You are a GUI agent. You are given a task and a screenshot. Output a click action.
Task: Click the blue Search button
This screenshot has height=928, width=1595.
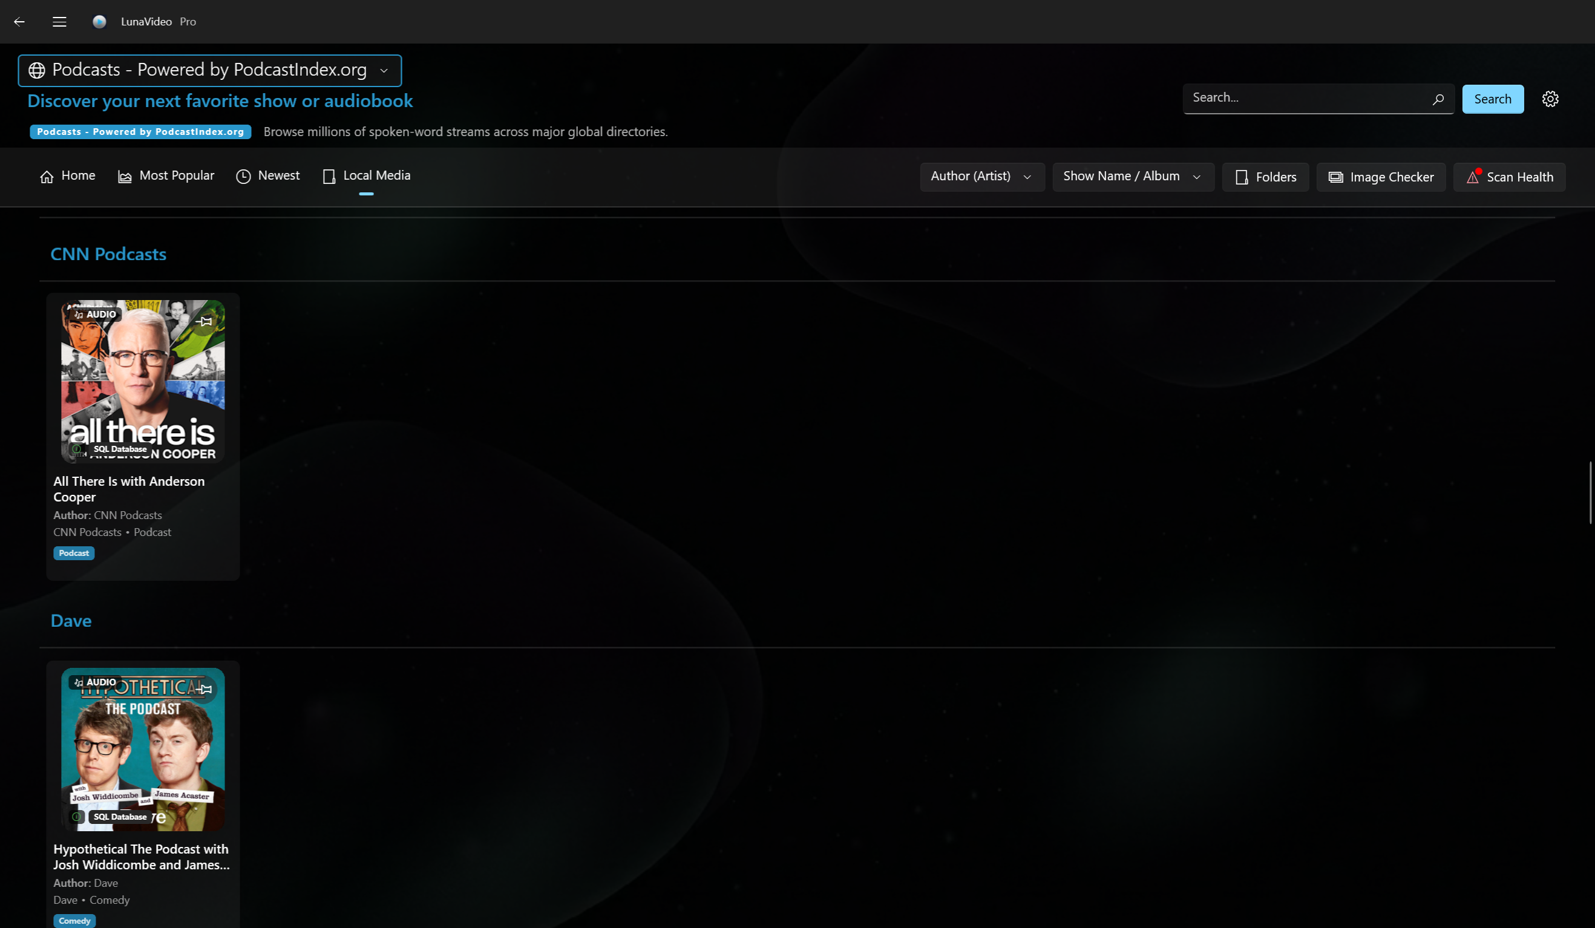[x=1493, y=99]
